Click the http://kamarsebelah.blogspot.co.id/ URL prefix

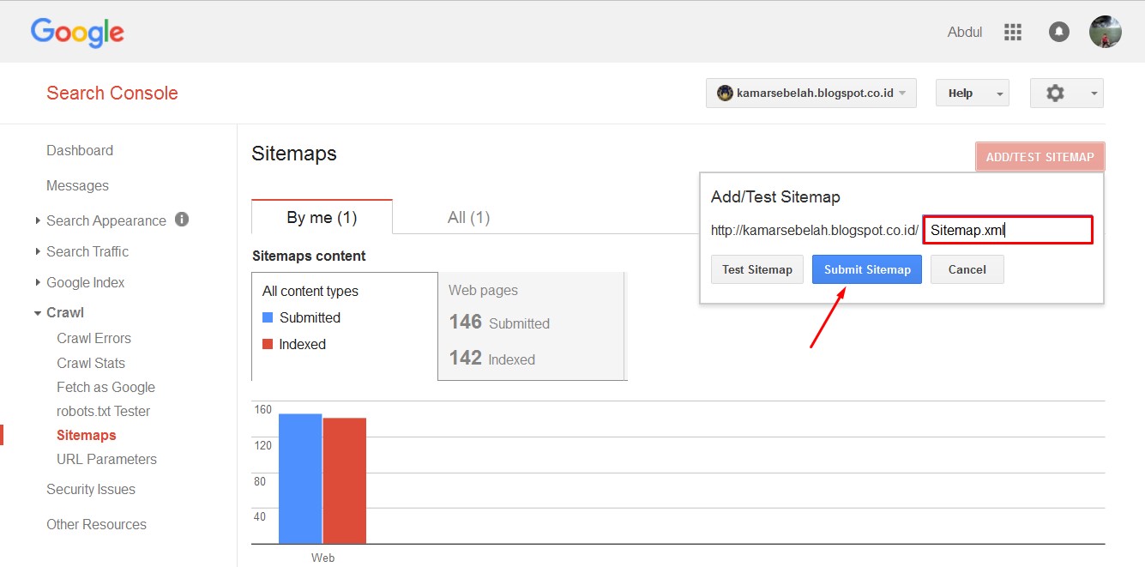tap(815, 230)
